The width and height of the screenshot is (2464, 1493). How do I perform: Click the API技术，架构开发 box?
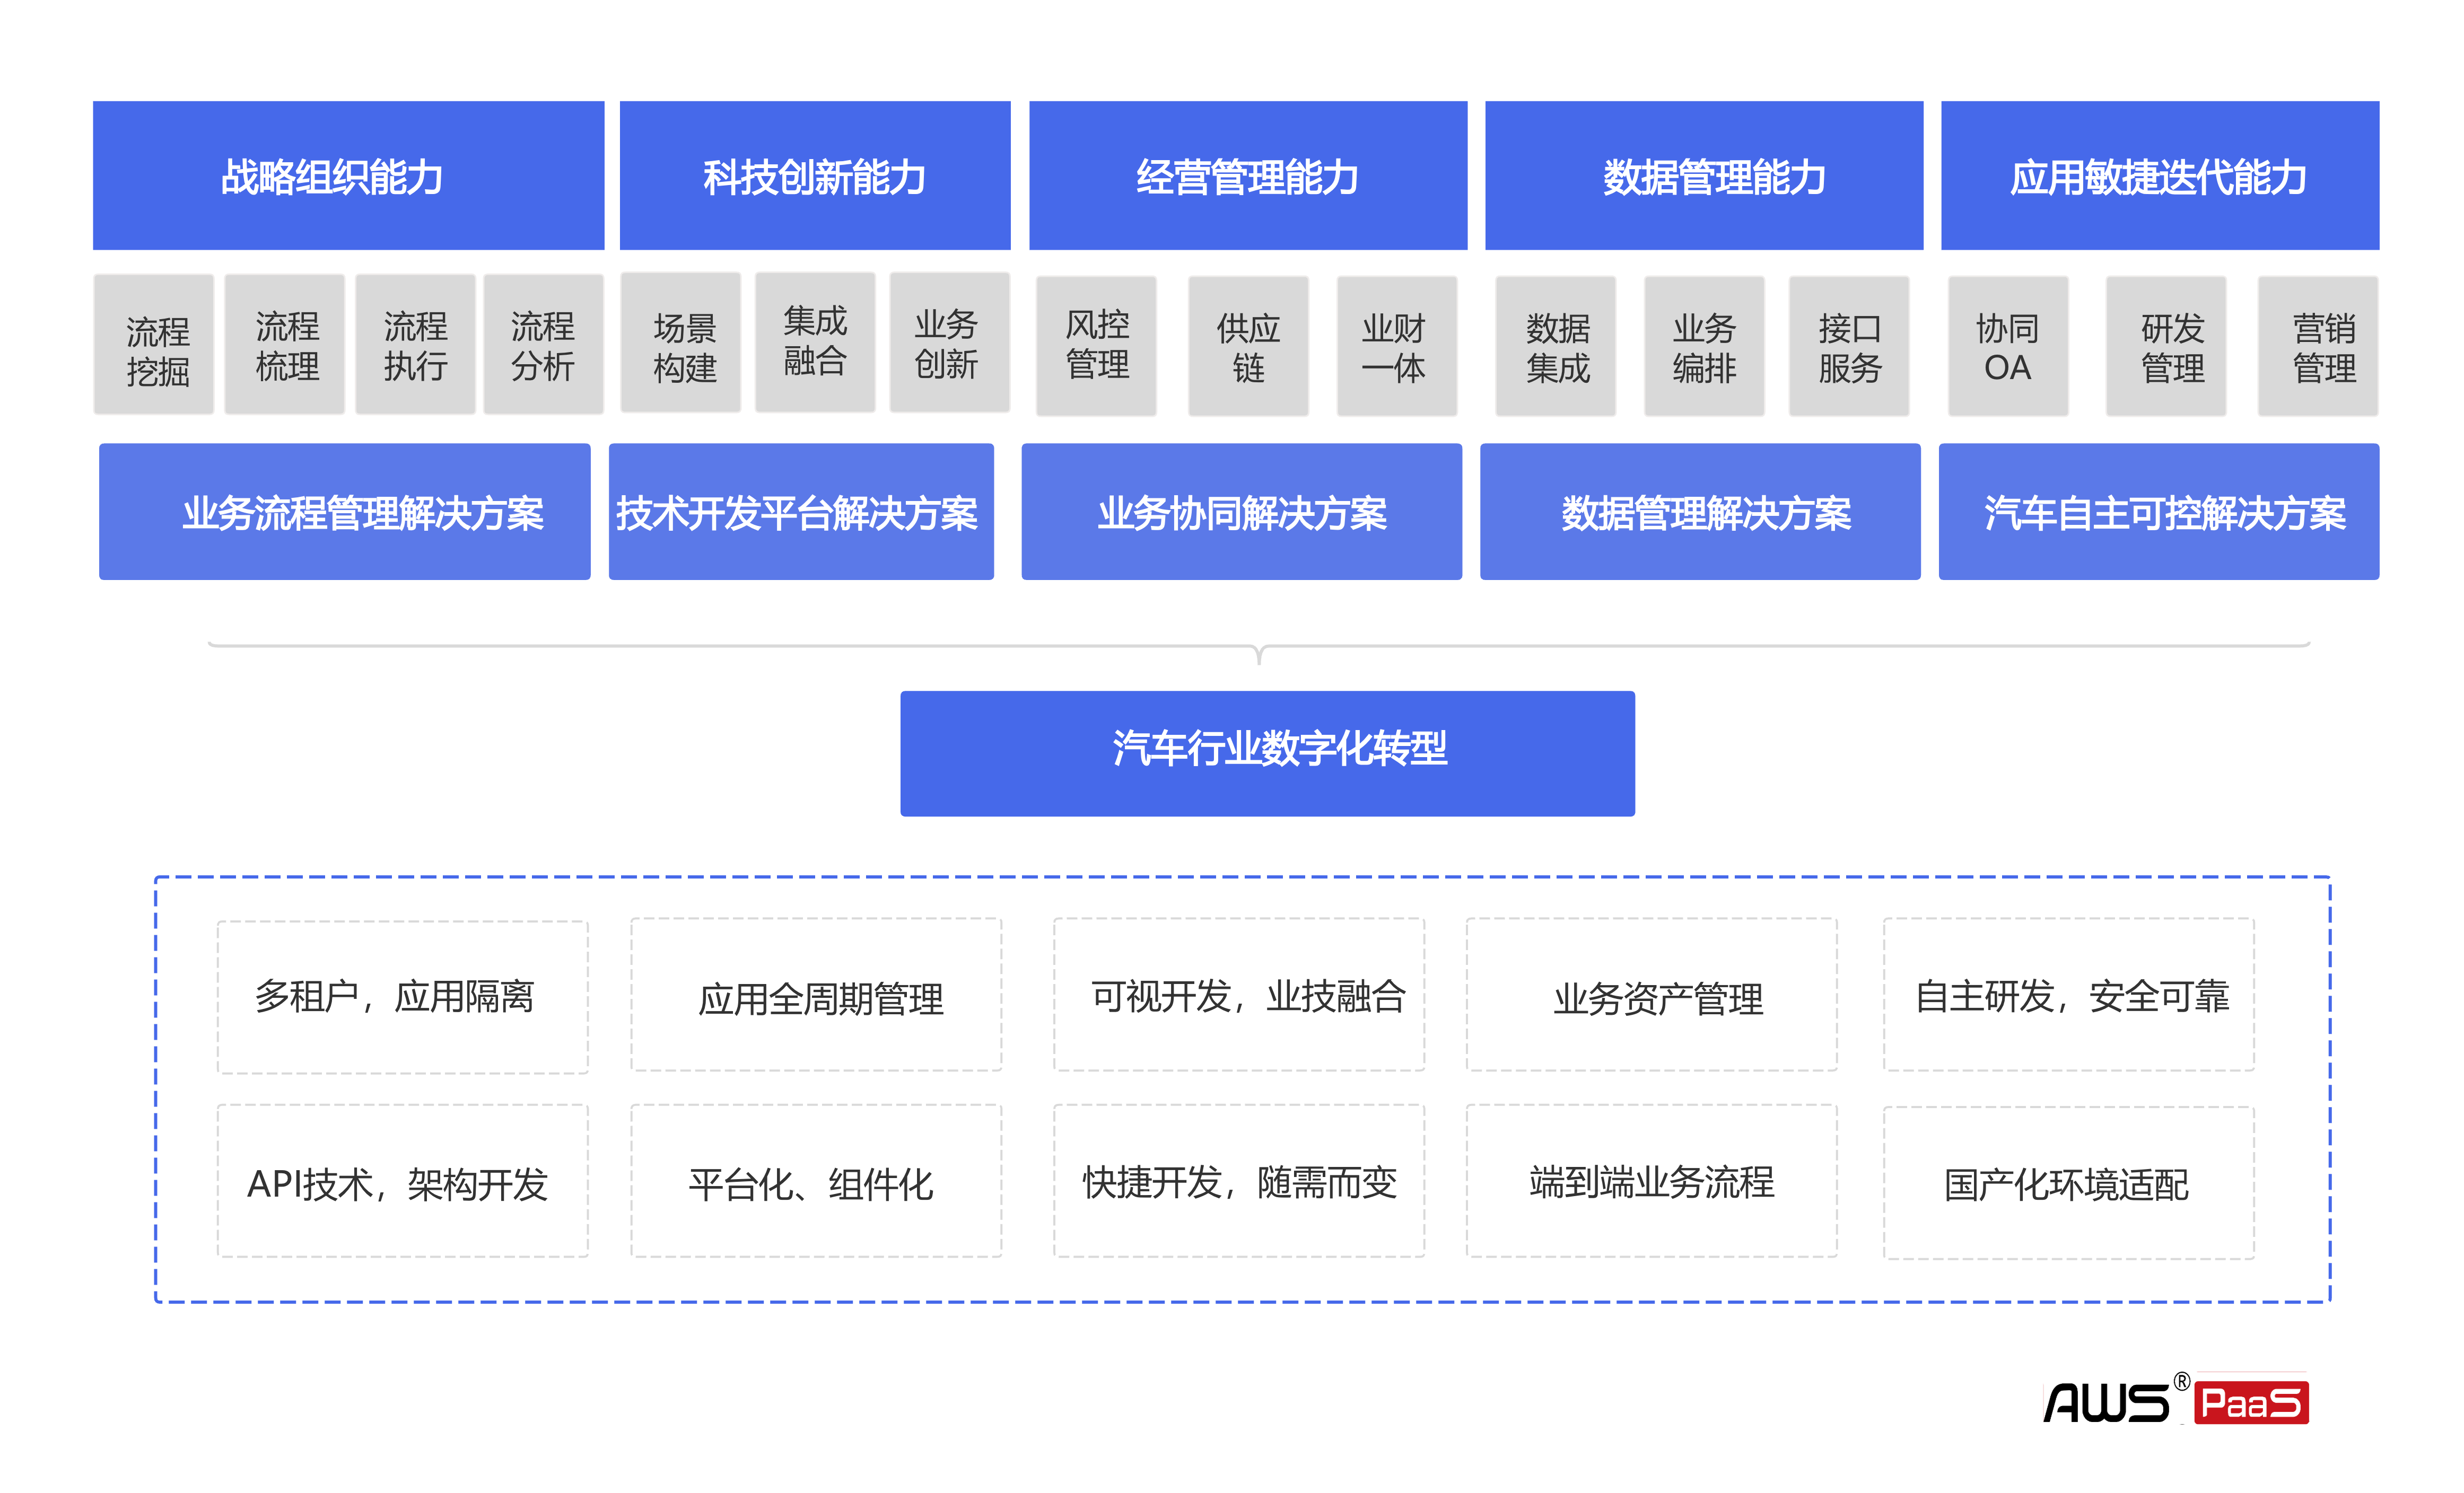click(403, 1181)
